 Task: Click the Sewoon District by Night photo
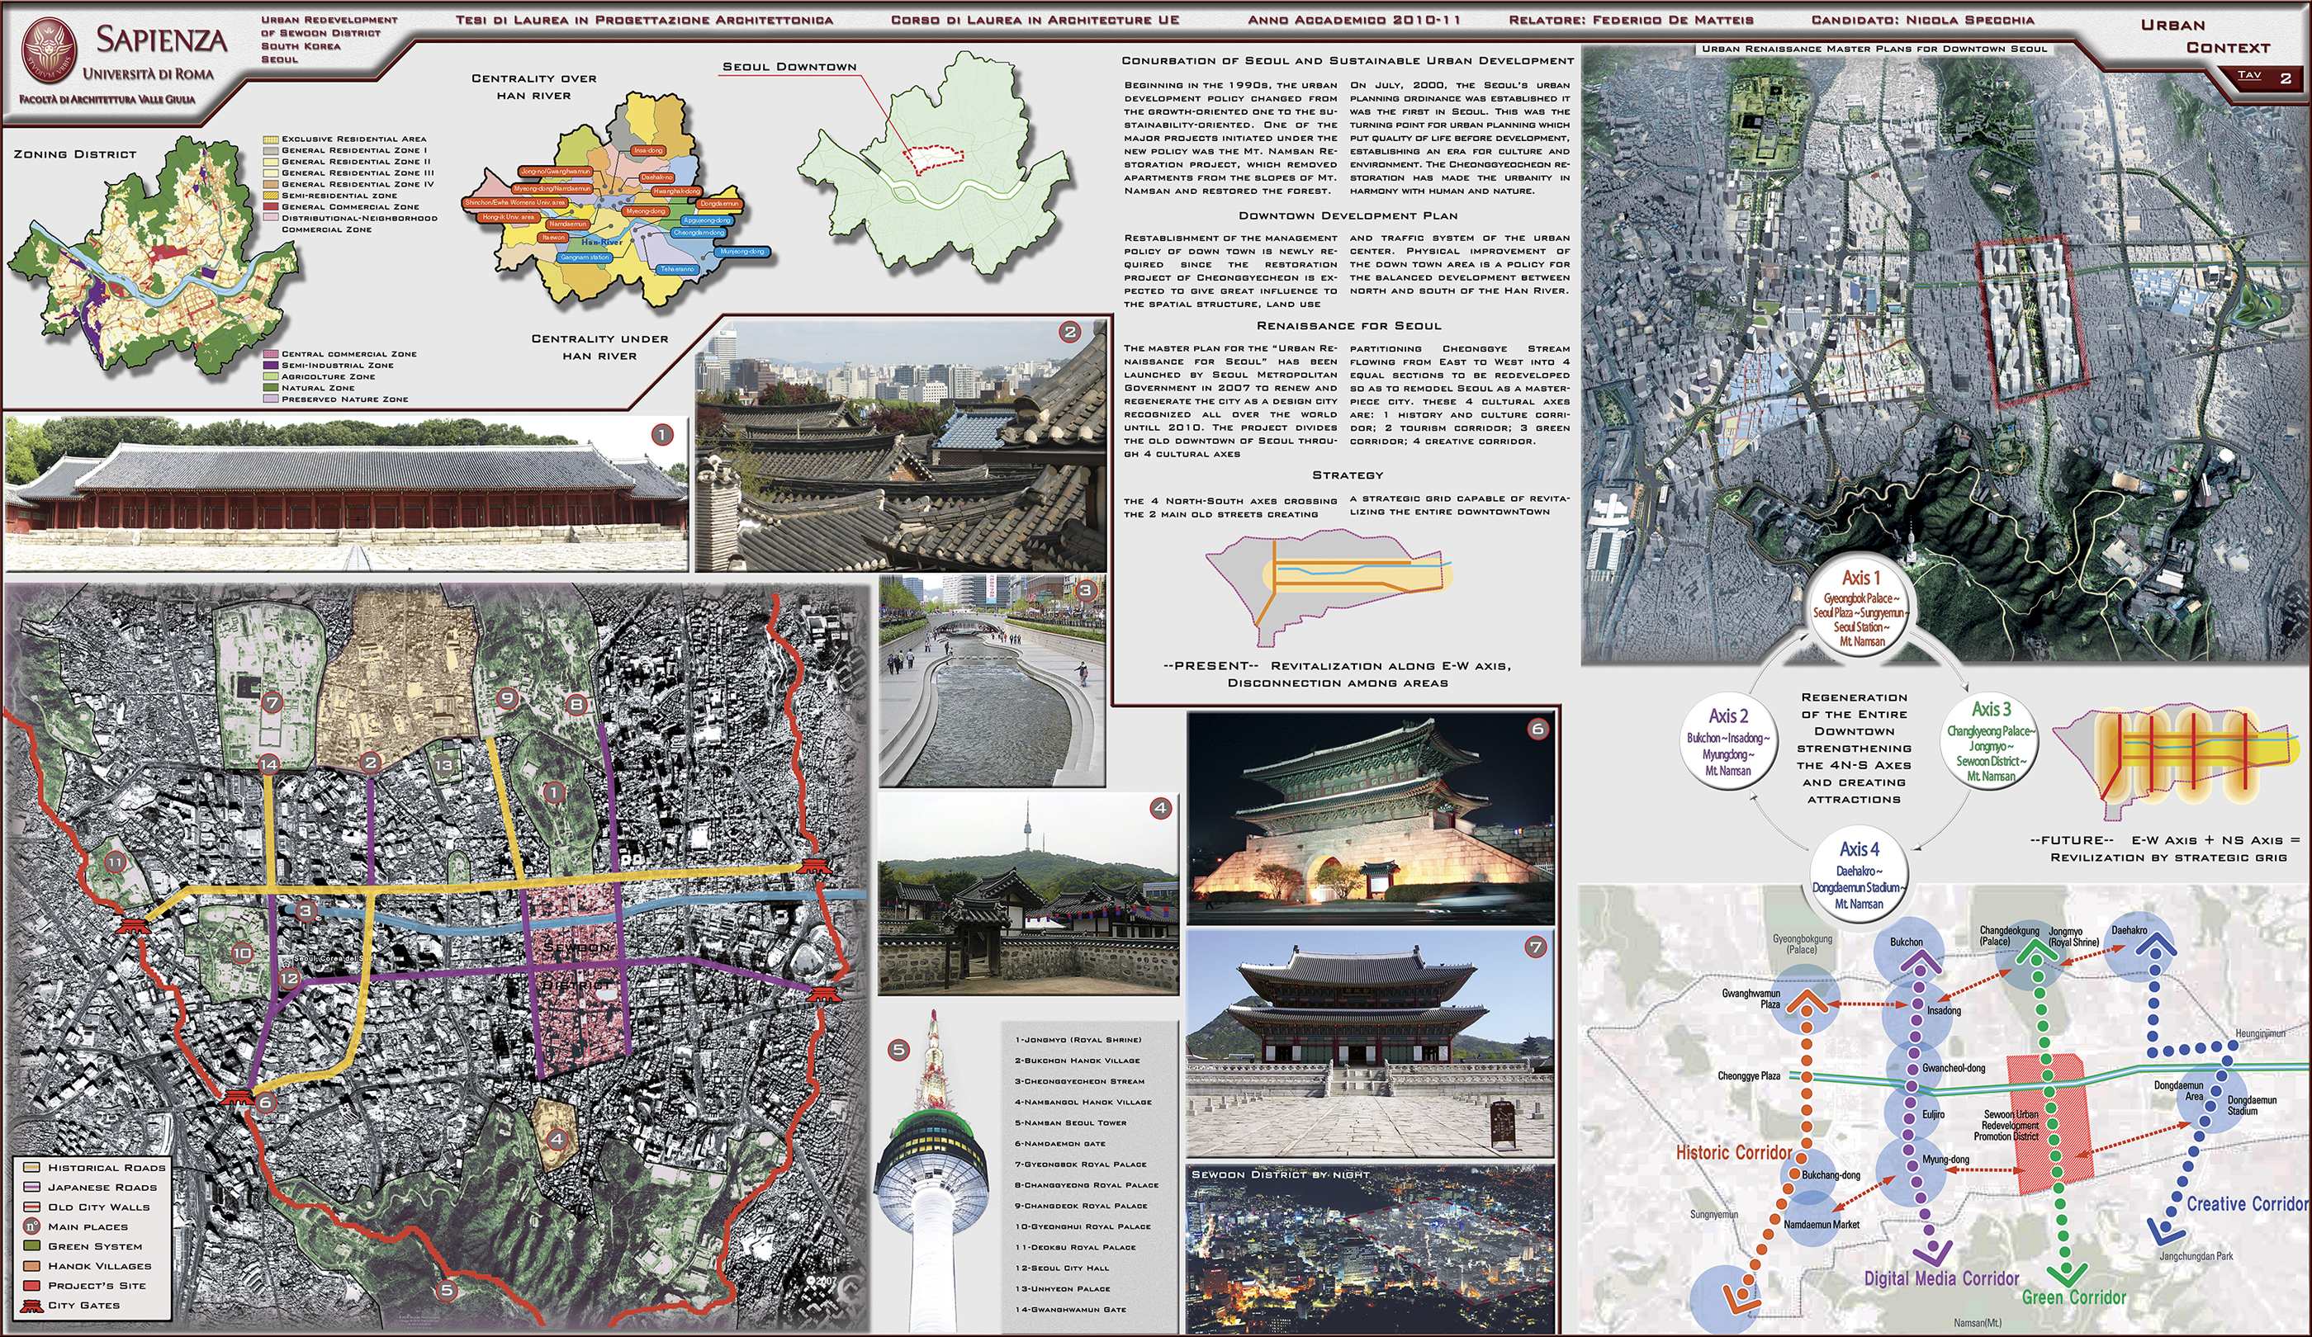pyautogui.click(x=1371, y=1249)
